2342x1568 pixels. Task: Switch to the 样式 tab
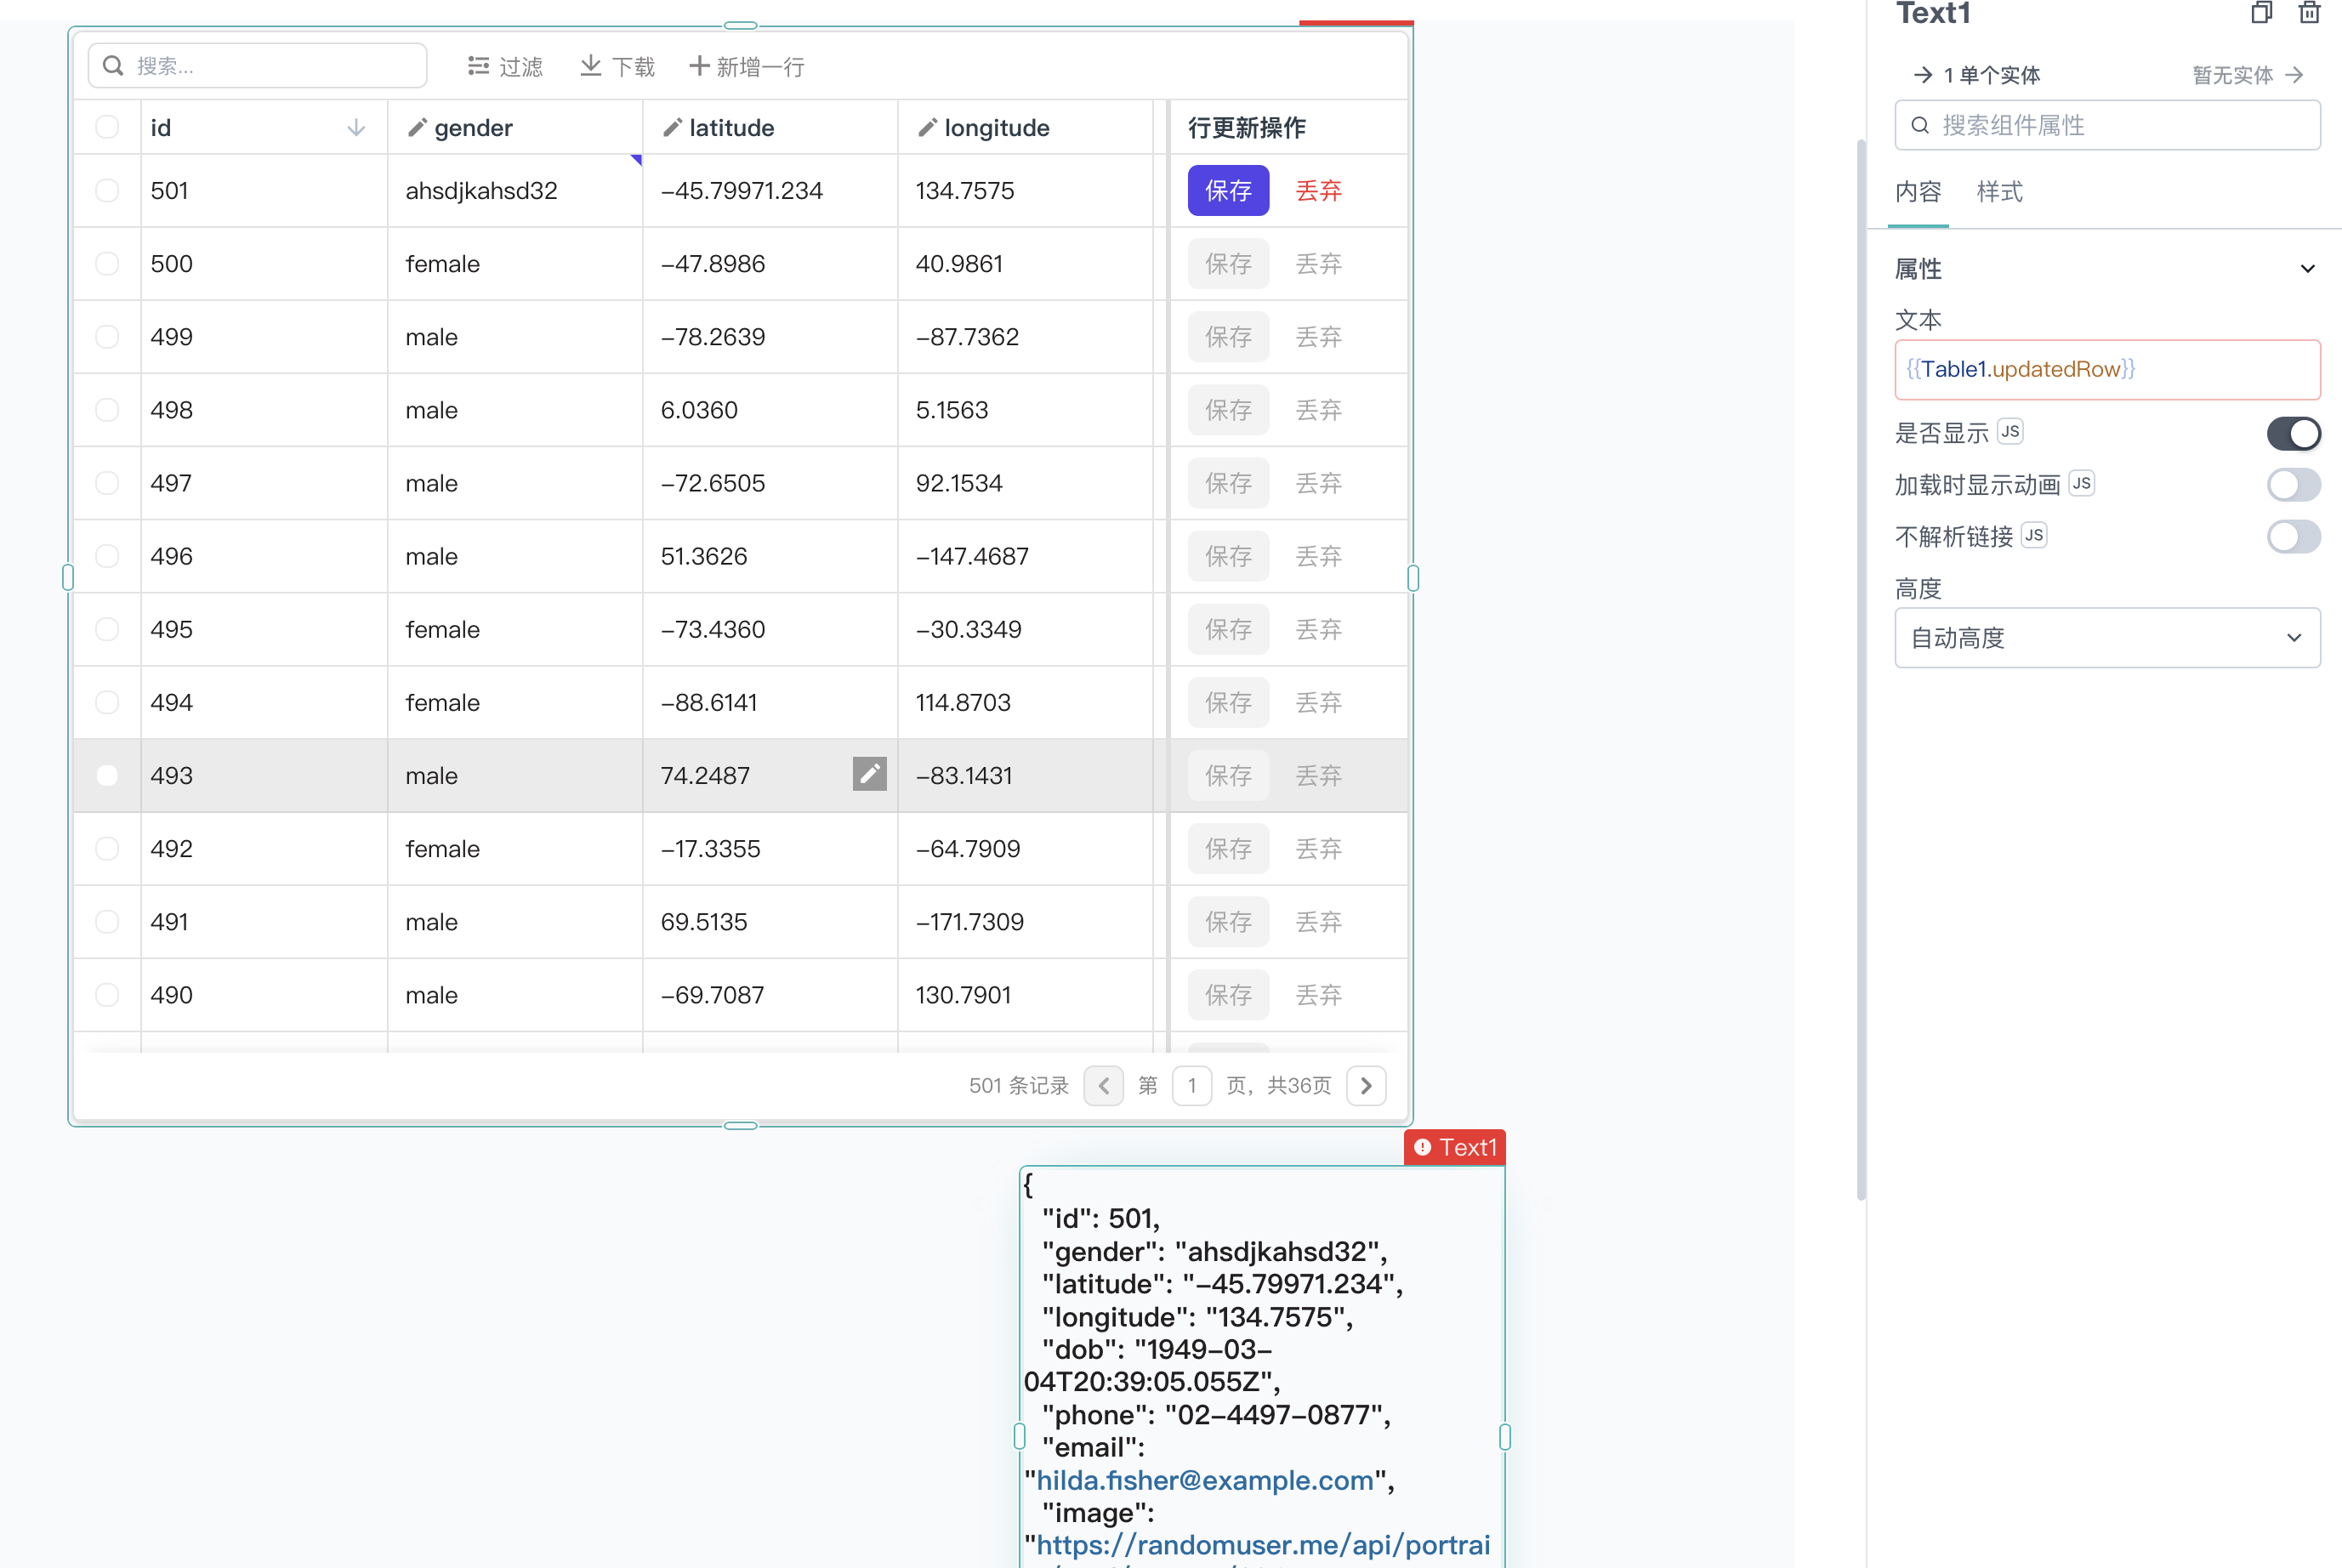point(1999,192)
